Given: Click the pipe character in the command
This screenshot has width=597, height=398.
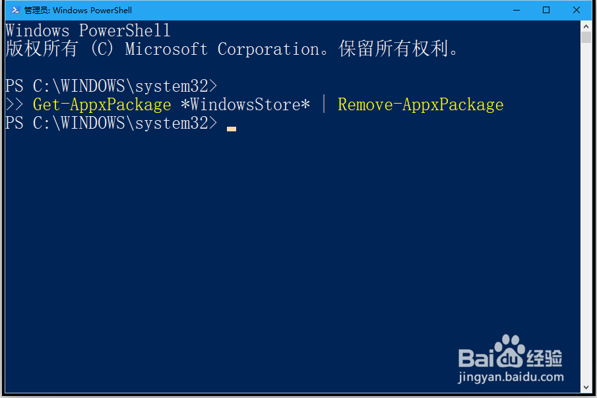Looking at the screenshot, I should tap(324, 104).
